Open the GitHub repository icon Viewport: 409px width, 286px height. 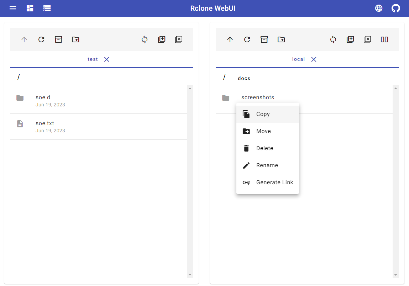[396, 8]
